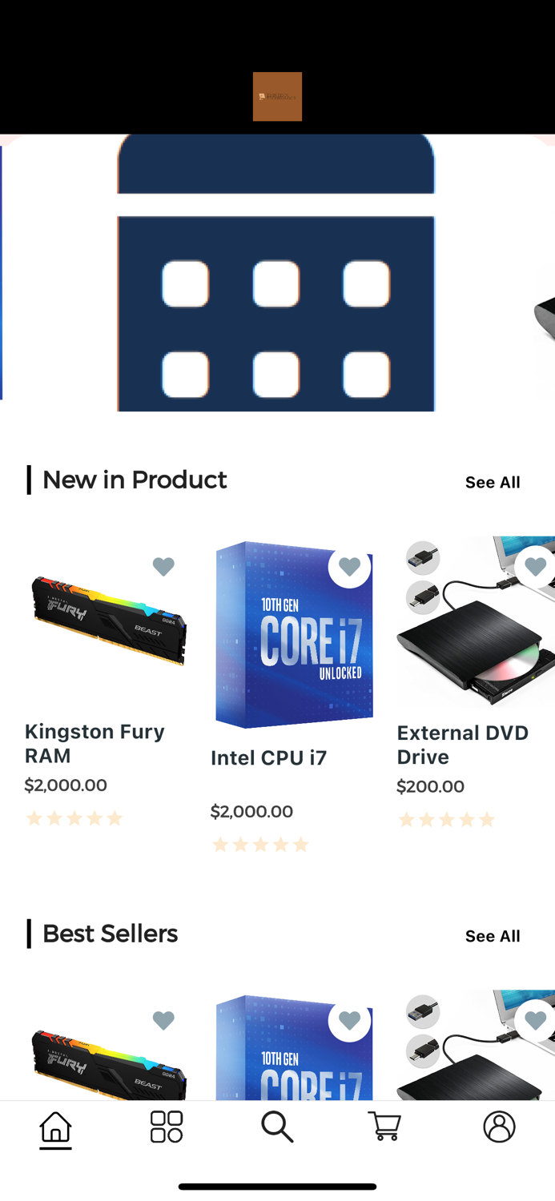Favorite the Best Sellers Core i7 item
This screenshot has height=1201, width=555.
click(349, 1020)
